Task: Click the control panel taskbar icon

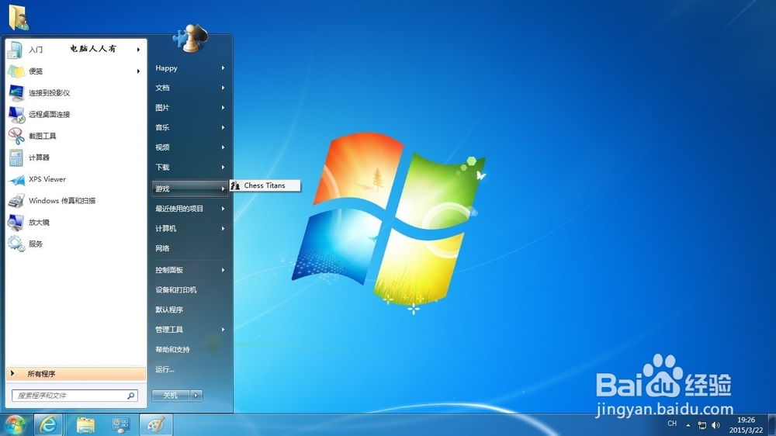Action: point(120,425)
